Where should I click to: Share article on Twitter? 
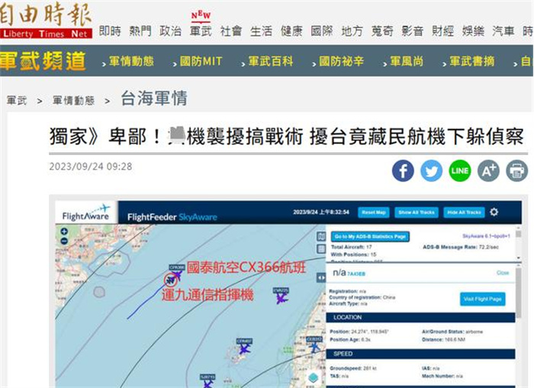point(432,171)
